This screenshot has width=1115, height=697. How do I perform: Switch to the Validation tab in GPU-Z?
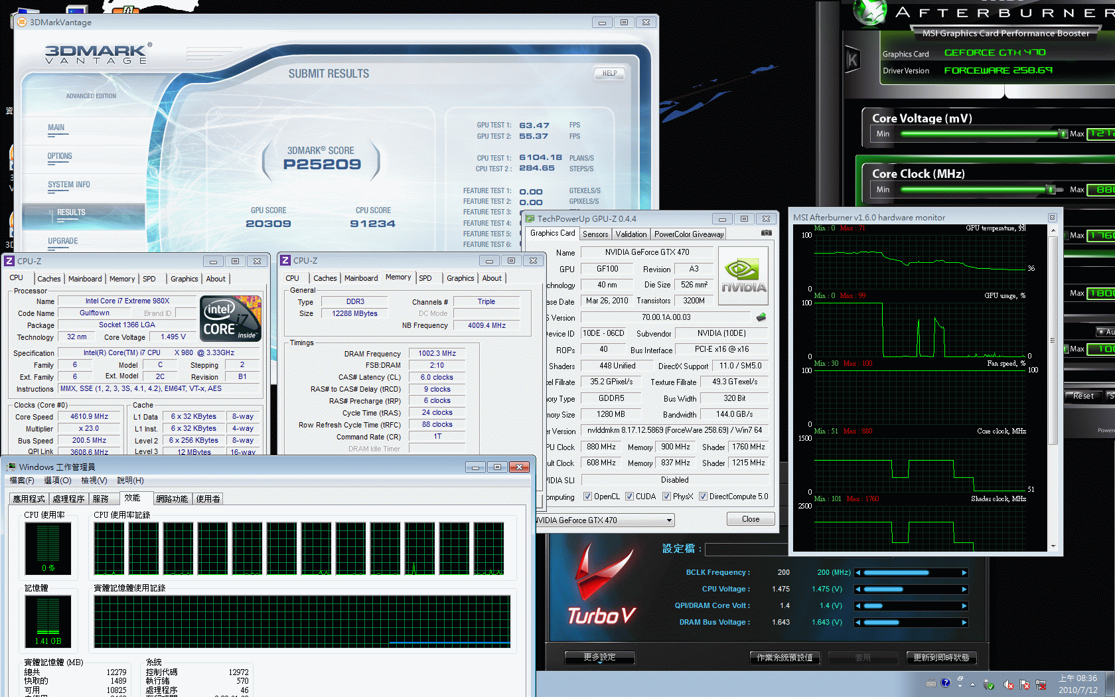[631, 234]
